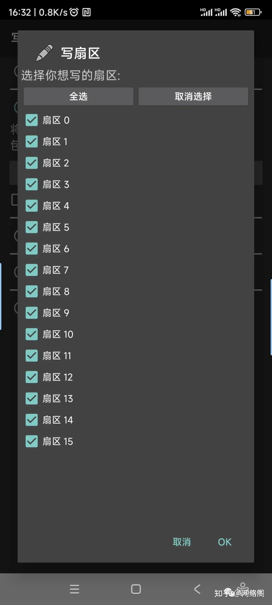Toggle the 扇区 14 checkbox
This screenshot has height=605, width=272.
(32, 420)
